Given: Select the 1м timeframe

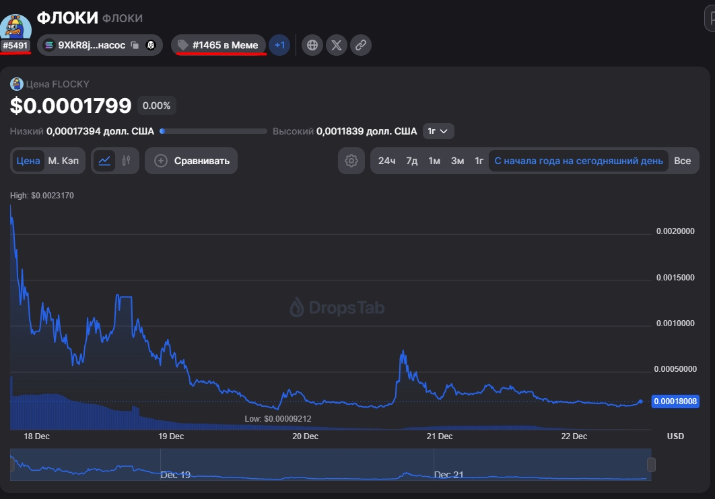Looking at the screenshot, I should pos(434,161).
